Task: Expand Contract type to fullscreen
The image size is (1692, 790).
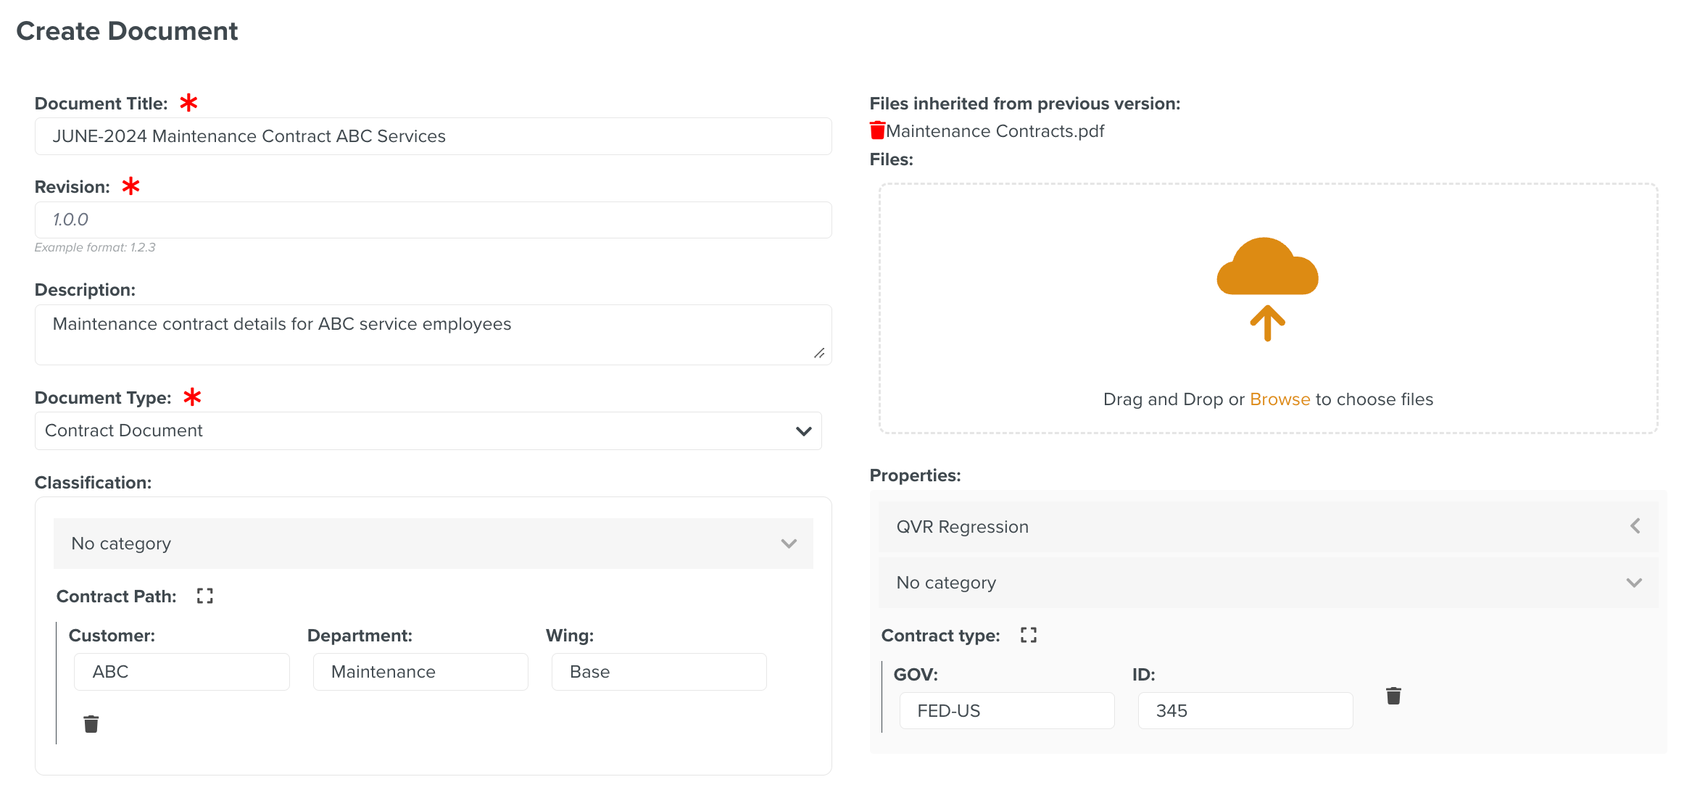Action: tap(1028, 635)
